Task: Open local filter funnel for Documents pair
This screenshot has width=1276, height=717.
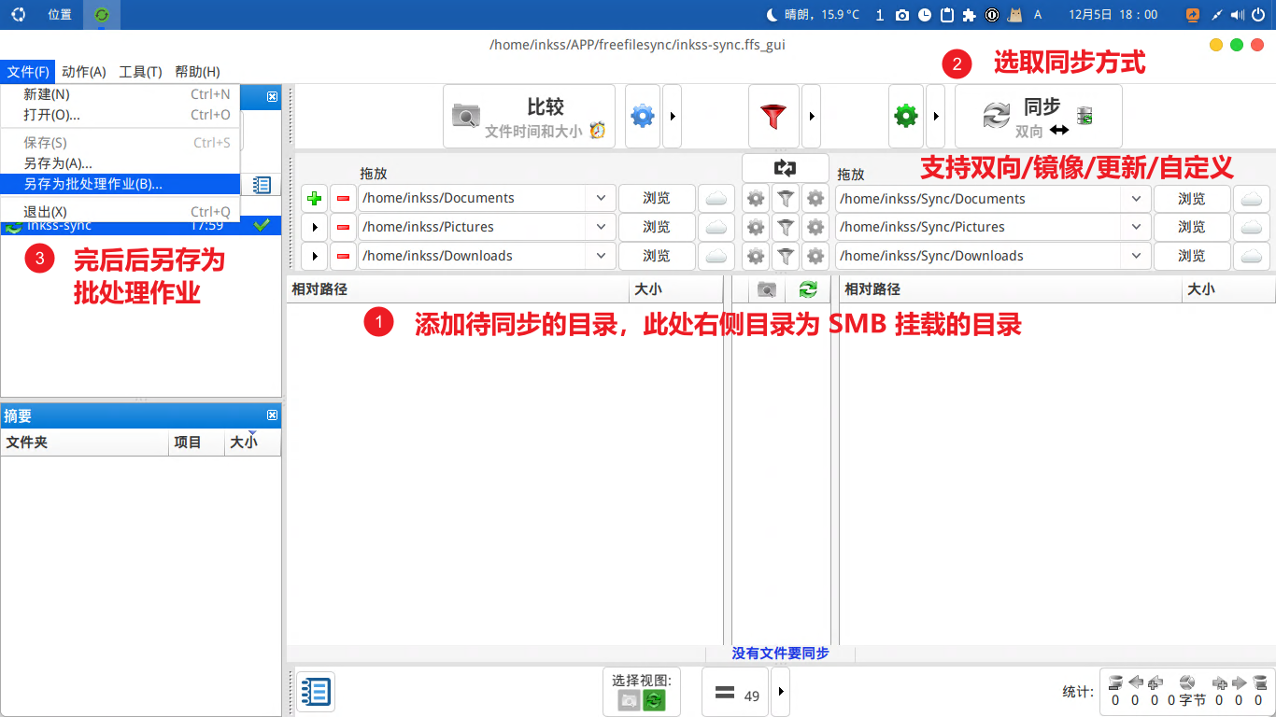Action: click(x=787, y=199)
